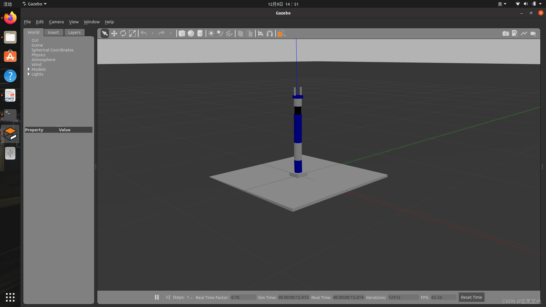Image resolution: width=546 pixels, height=307 pixels.
Task: Pause the simulation
Action: click(157, 297)
